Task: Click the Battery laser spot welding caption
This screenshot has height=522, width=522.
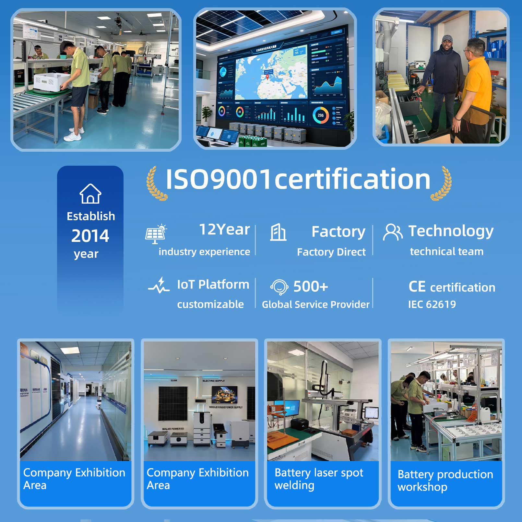Action: click(x=319, y=479)
